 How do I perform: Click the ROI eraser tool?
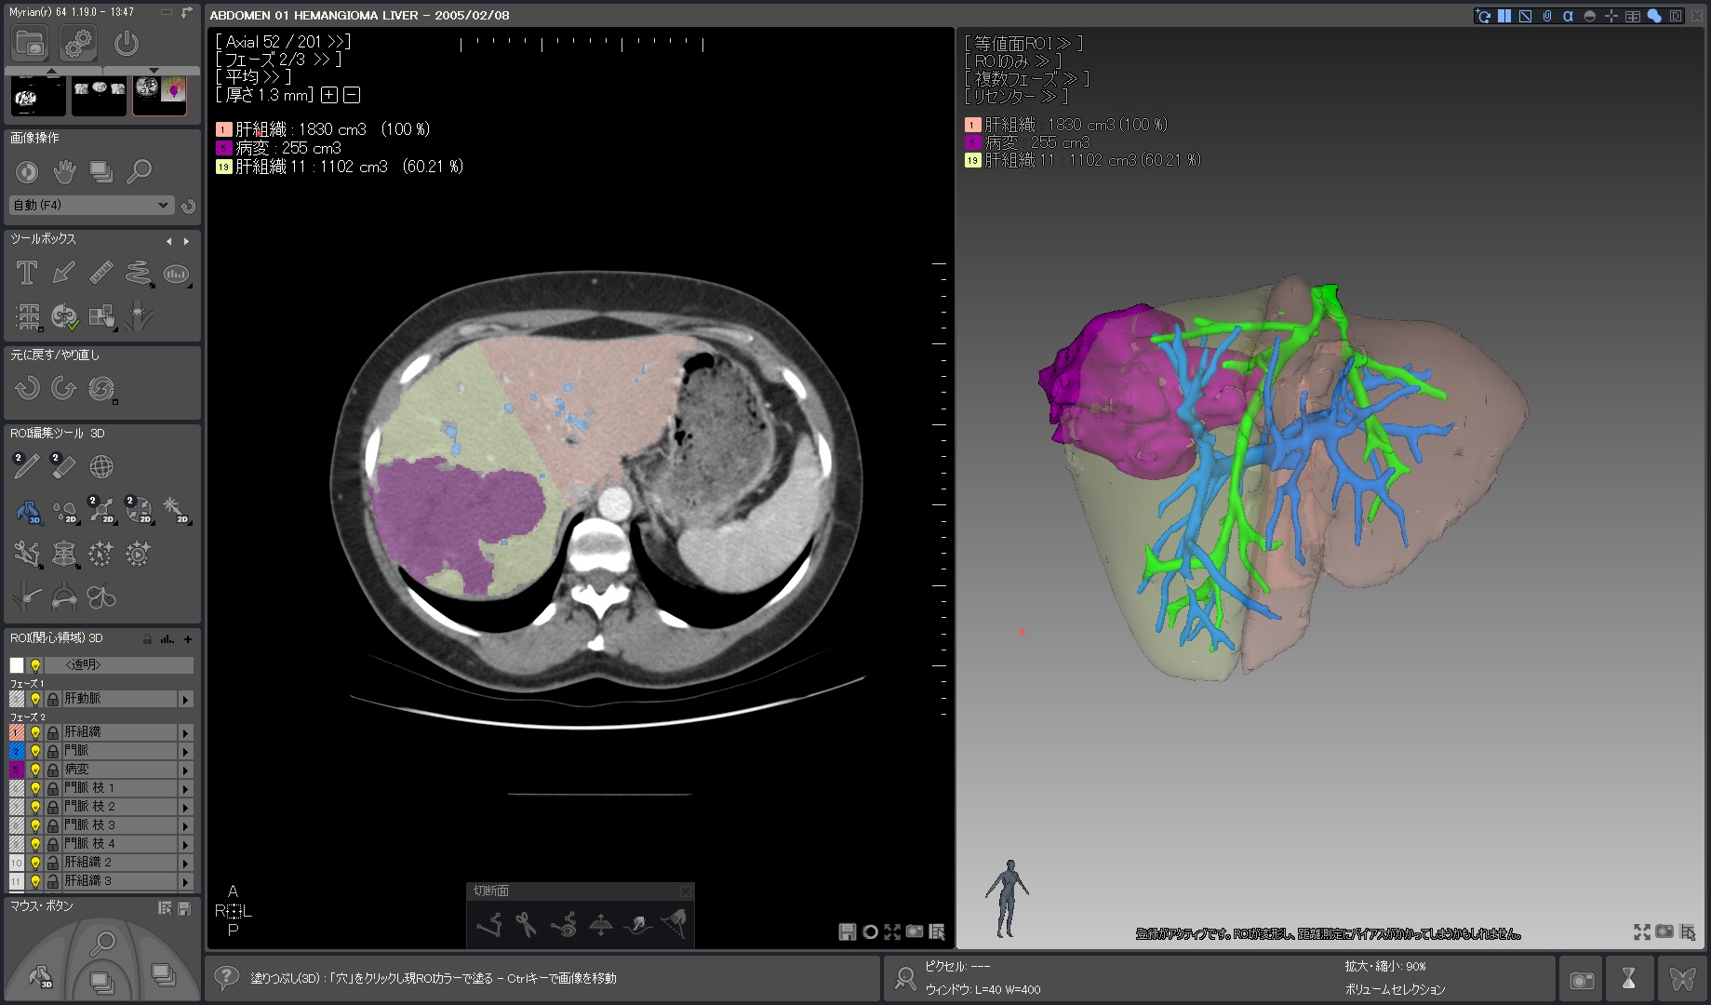(63, 466)
